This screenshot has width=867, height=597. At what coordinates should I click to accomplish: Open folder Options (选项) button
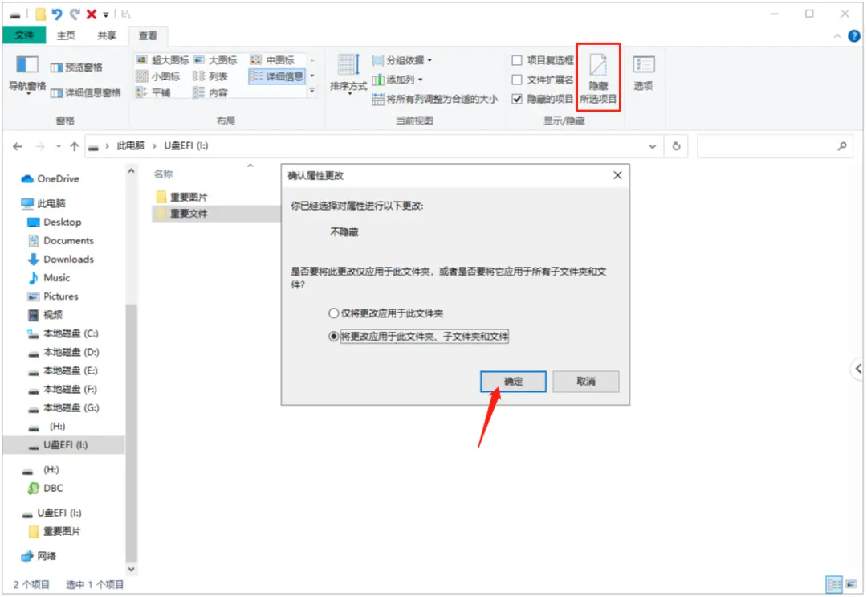pos(644,73)
